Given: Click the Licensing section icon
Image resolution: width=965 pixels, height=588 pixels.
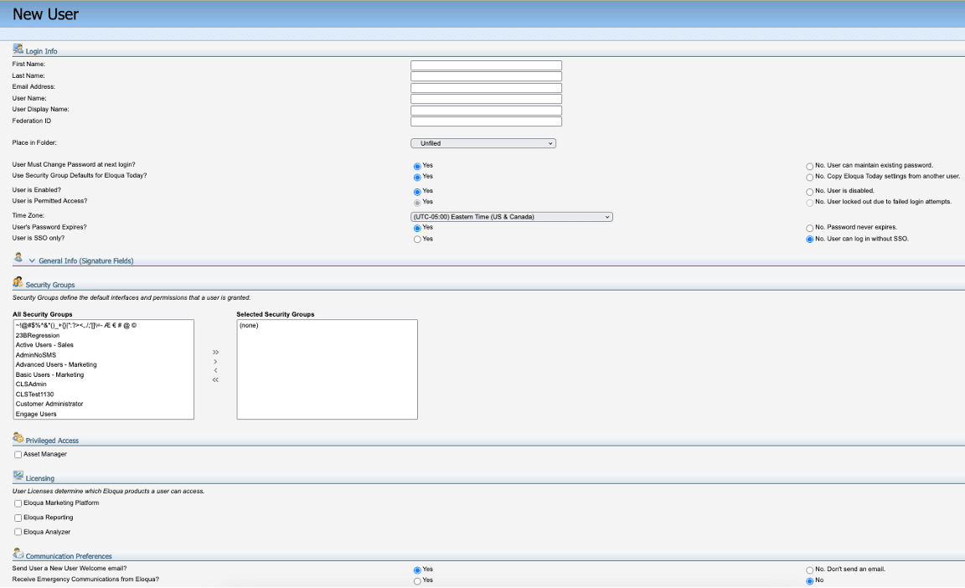Looking at the screenshot, I should point(17,477).
